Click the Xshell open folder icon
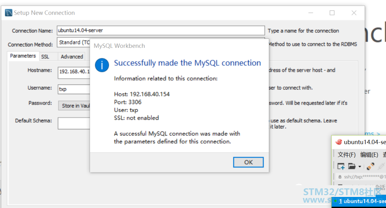The width and height of the screenshot is (386, 208). (352, 167)
